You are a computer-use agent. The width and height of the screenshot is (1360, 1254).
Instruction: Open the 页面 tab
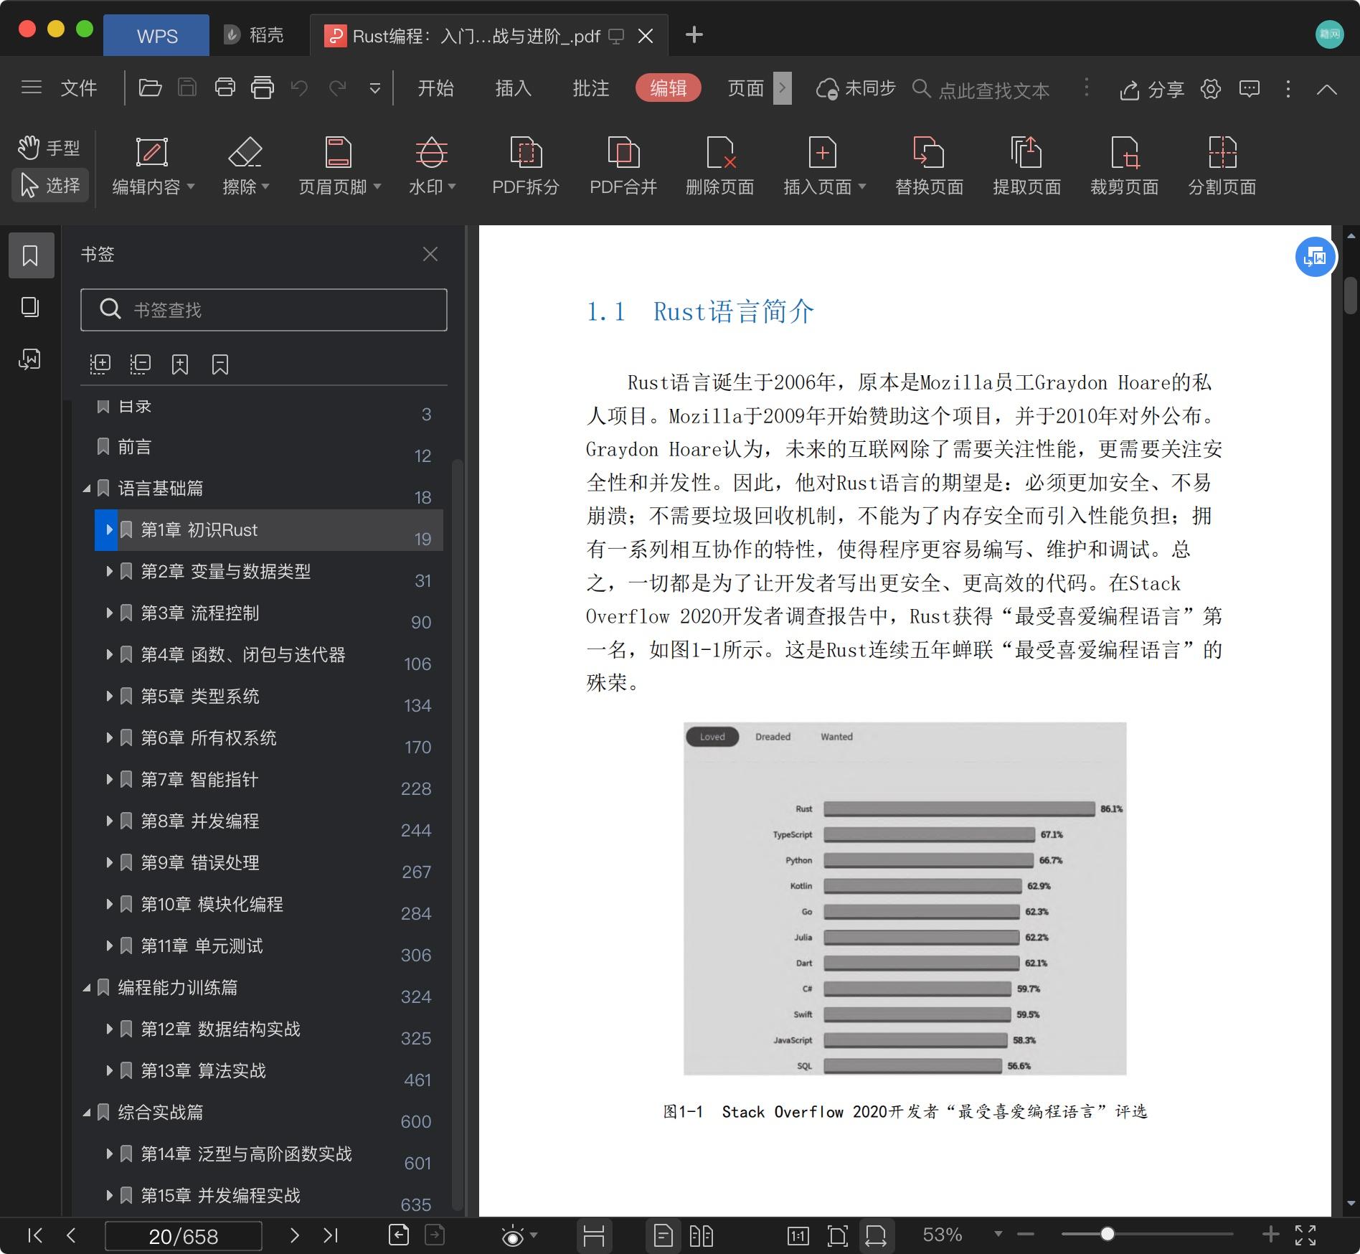745,88
